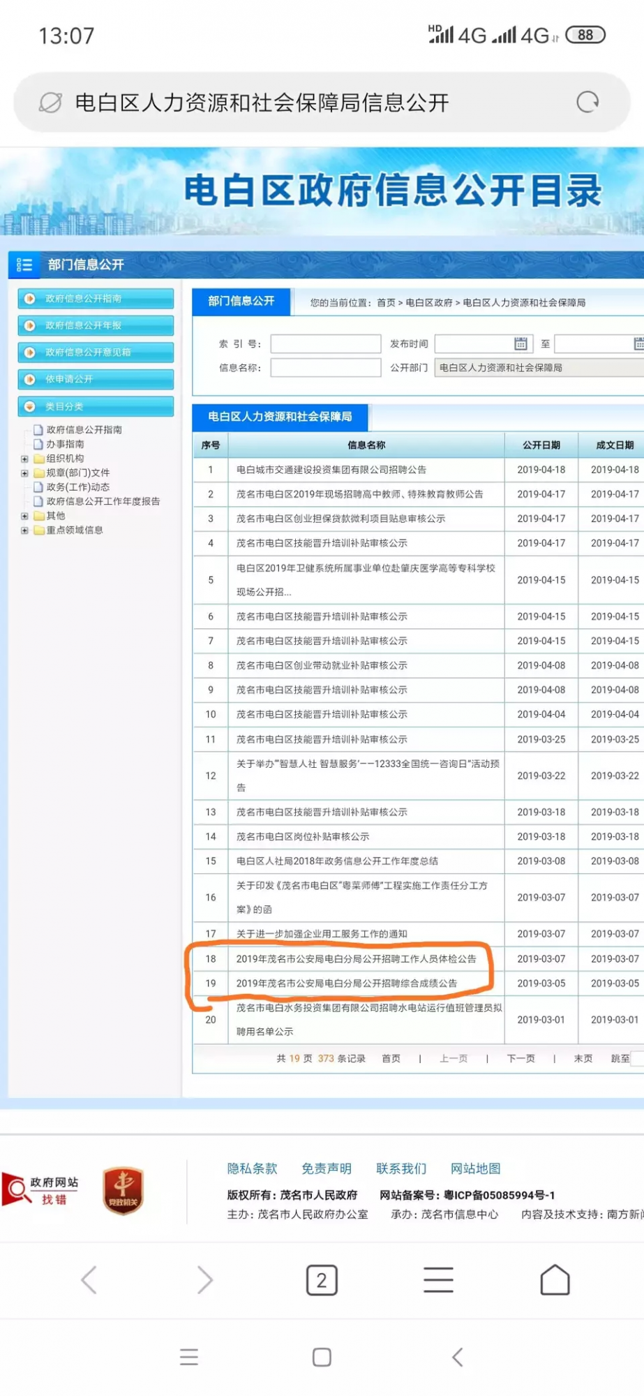Open 电白城市交通建设投资集团有限公司招聘公告
The height and width of the screenshot is (1396, 644).
[x=331, y=470]
